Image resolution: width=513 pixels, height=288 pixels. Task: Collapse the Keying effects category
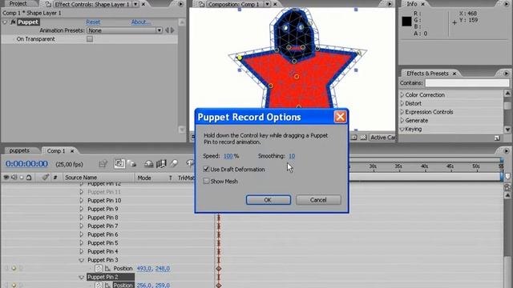point(402,130)
